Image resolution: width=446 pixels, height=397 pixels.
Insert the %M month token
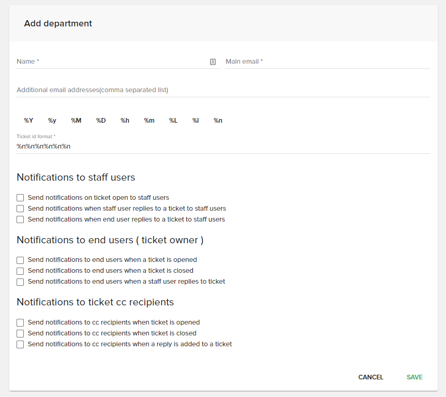(x=76, y=120)
